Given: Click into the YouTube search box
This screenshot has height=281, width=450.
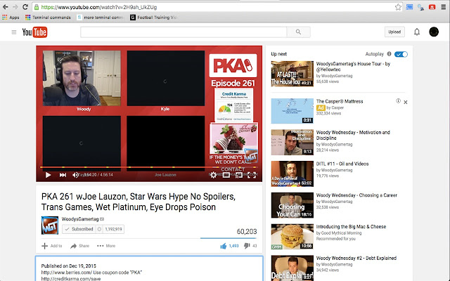Looking at the screenshot, I should click(184, 32).
